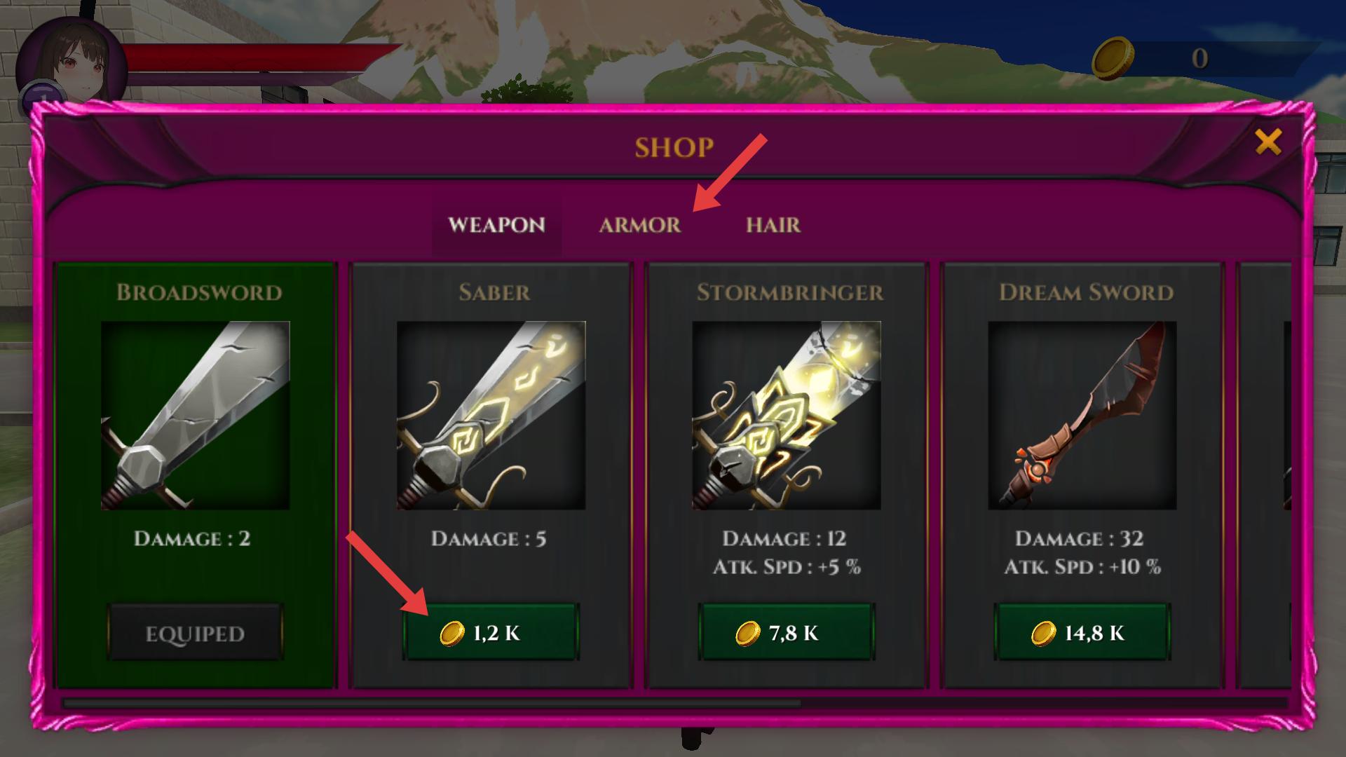Select the Dream Sword image
The width and height of the screenshot is (1346, 757).
[x=1082, y=416]
